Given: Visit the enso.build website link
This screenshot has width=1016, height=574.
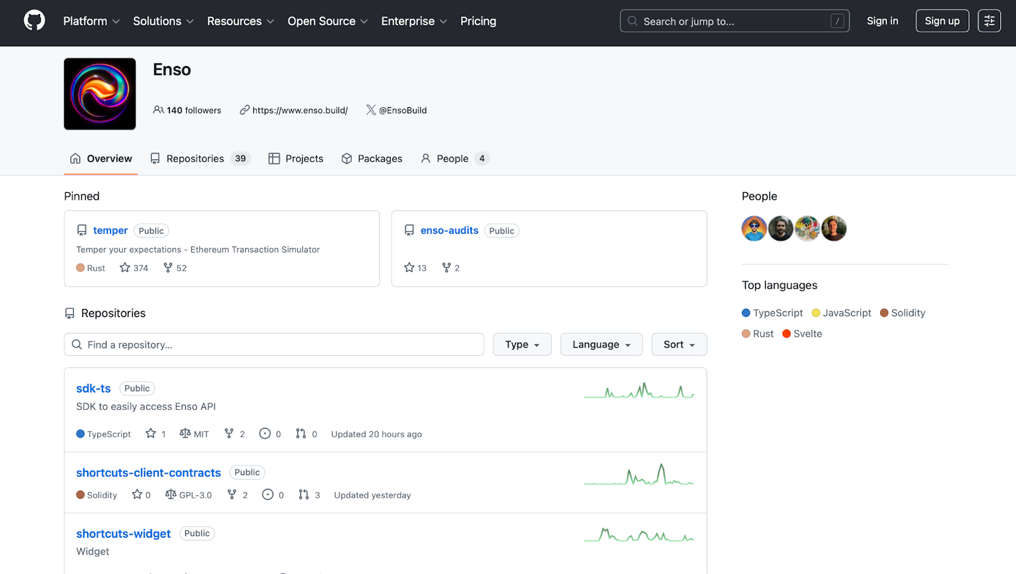Looking at the screenshot, I should [299, 110].
